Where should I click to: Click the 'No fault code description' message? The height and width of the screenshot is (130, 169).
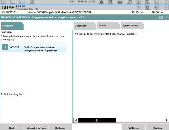coord(106,34)
